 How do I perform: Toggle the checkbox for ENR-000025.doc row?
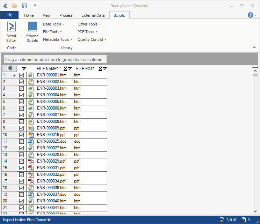[22, 141]
